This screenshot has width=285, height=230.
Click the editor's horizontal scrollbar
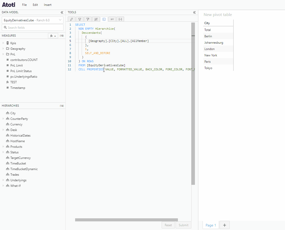(126, 220)
